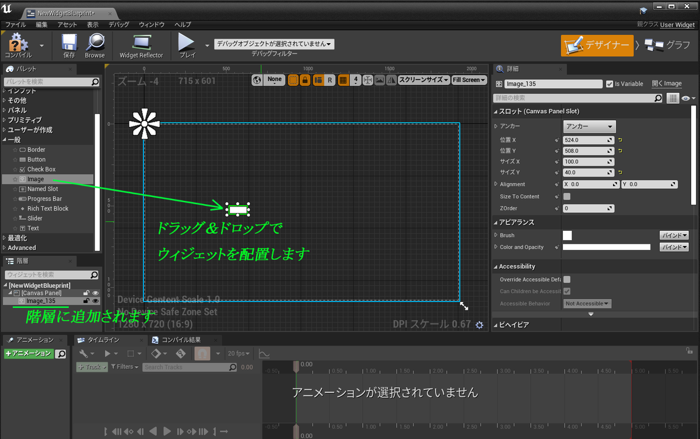Viewport: 700px width, 439px height.
Task: Open the Fill Screen dropdown
Action: [x=468, y=80]
